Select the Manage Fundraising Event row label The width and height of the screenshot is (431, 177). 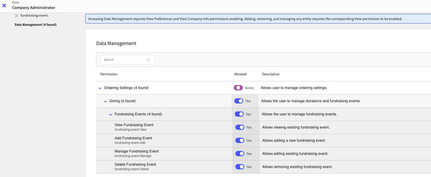137,151
